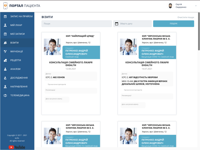This screenshot has height=150, width=200.
Task: Focus the Пошук text input field
Action: [x=76, y=24]
